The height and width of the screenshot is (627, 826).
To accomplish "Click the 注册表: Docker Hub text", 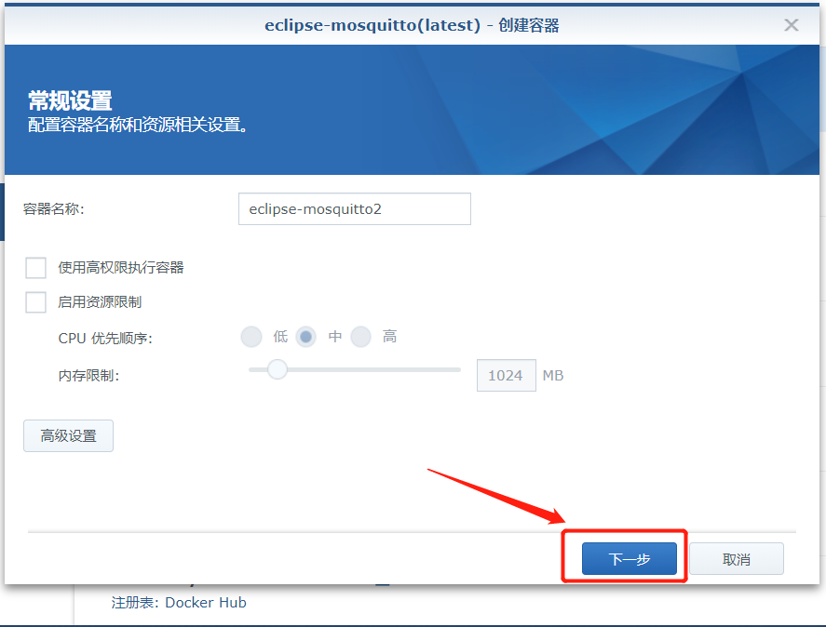I will [x=179, y=602].
